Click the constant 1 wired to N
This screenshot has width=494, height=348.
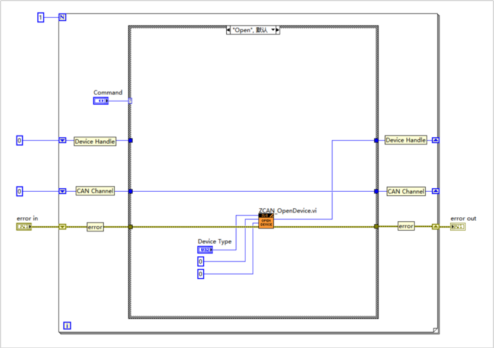41,17
